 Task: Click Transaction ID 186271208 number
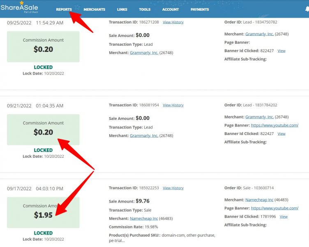[x=149, y=22]
